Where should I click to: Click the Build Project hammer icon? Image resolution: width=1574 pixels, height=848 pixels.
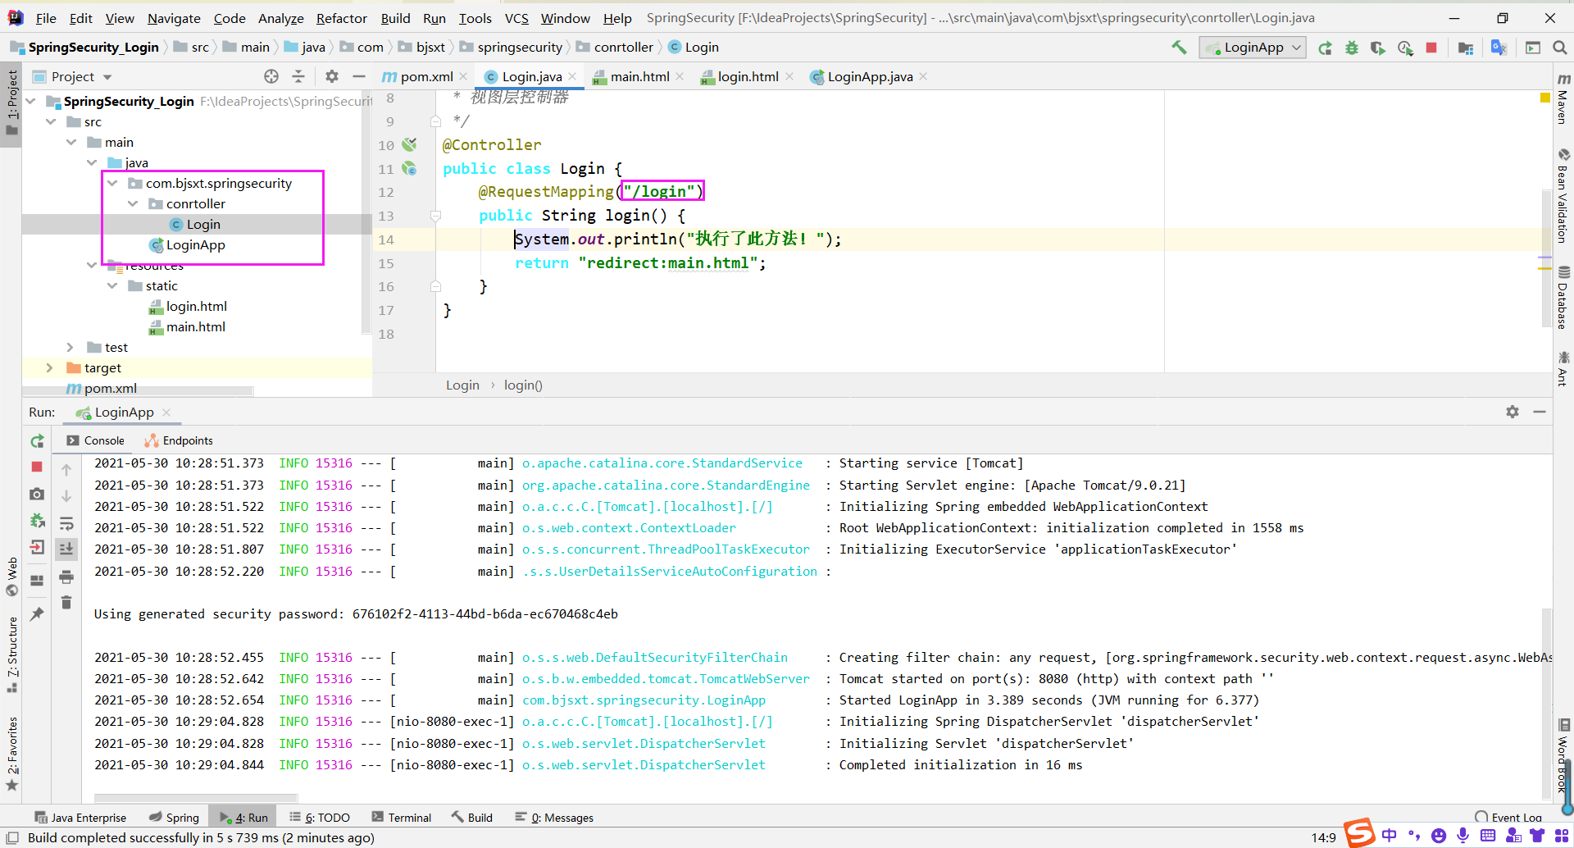point(1179,48)
